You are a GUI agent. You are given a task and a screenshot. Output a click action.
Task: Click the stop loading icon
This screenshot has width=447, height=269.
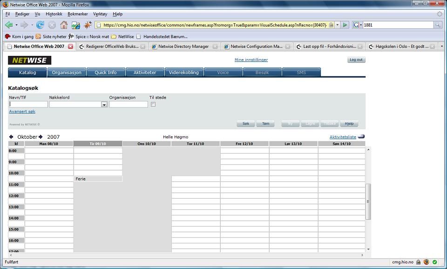point(52,25)
